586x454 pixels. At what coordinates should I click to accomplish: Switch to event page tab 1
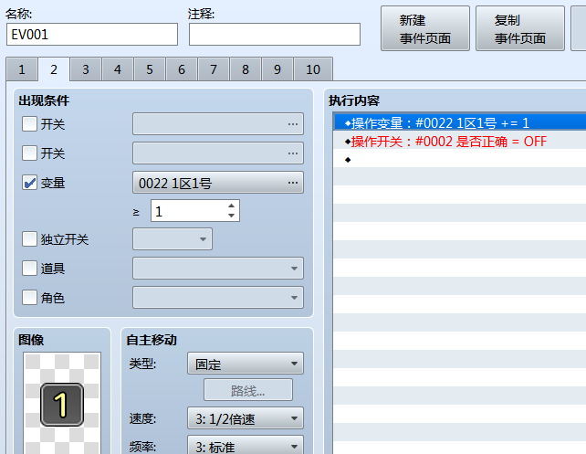22,69
